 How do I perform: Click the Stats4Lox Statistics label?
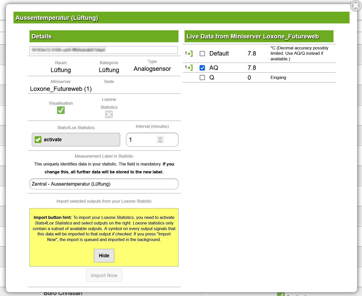pos(76,128)
